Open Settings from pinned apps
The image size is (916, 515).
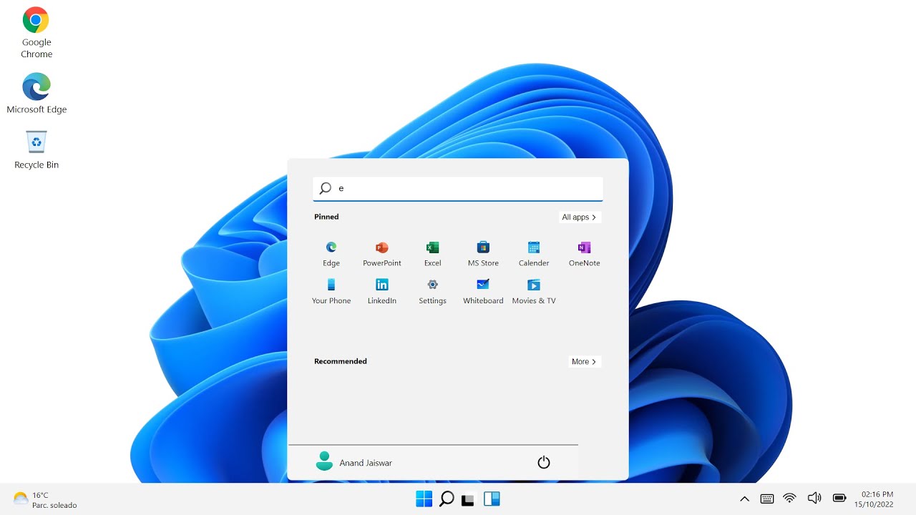click(x=432, y=292)
